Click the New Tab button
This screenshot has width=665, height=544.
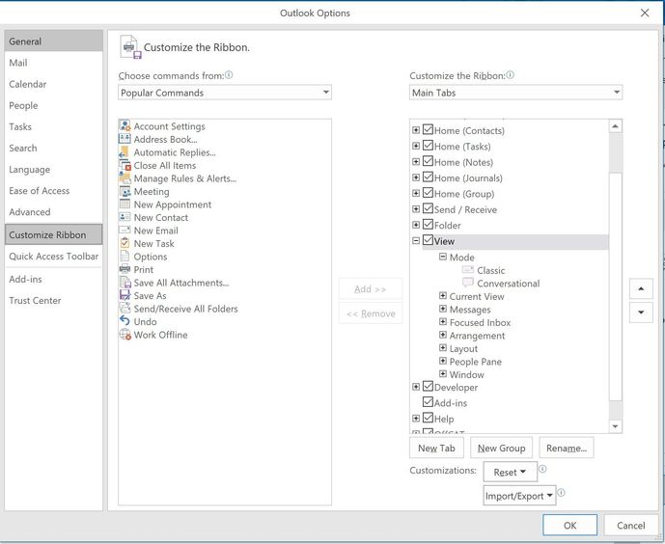point(436,448)
